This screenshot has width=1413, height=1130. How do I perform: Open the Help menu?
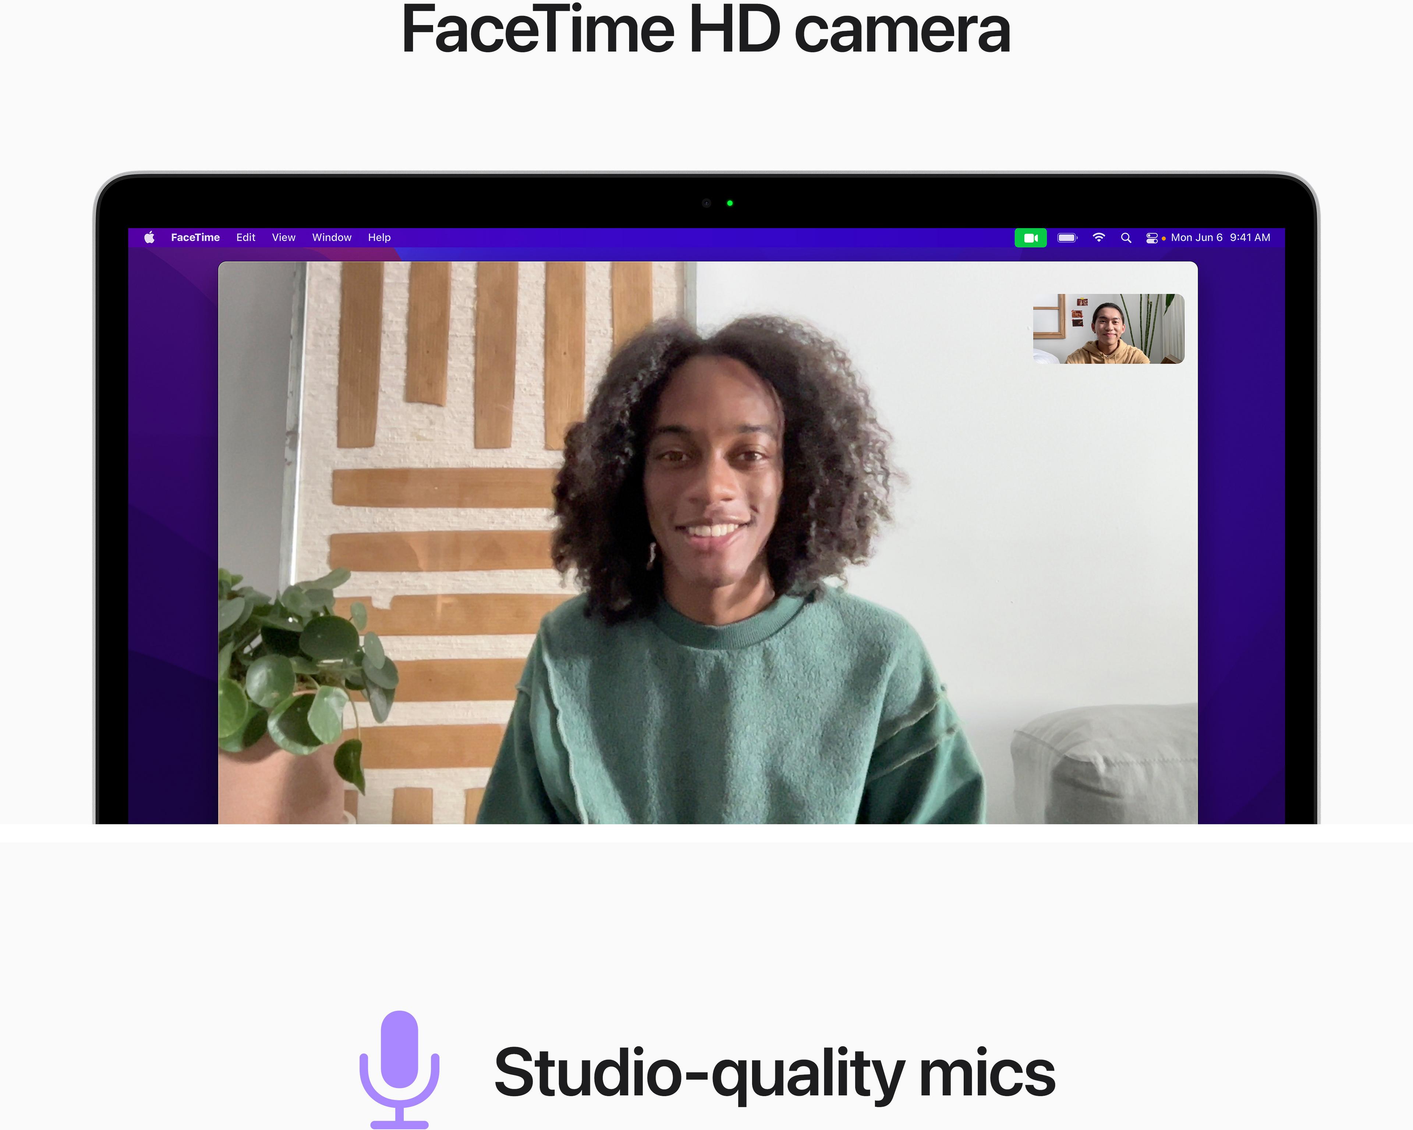click(x=379, y=237)
